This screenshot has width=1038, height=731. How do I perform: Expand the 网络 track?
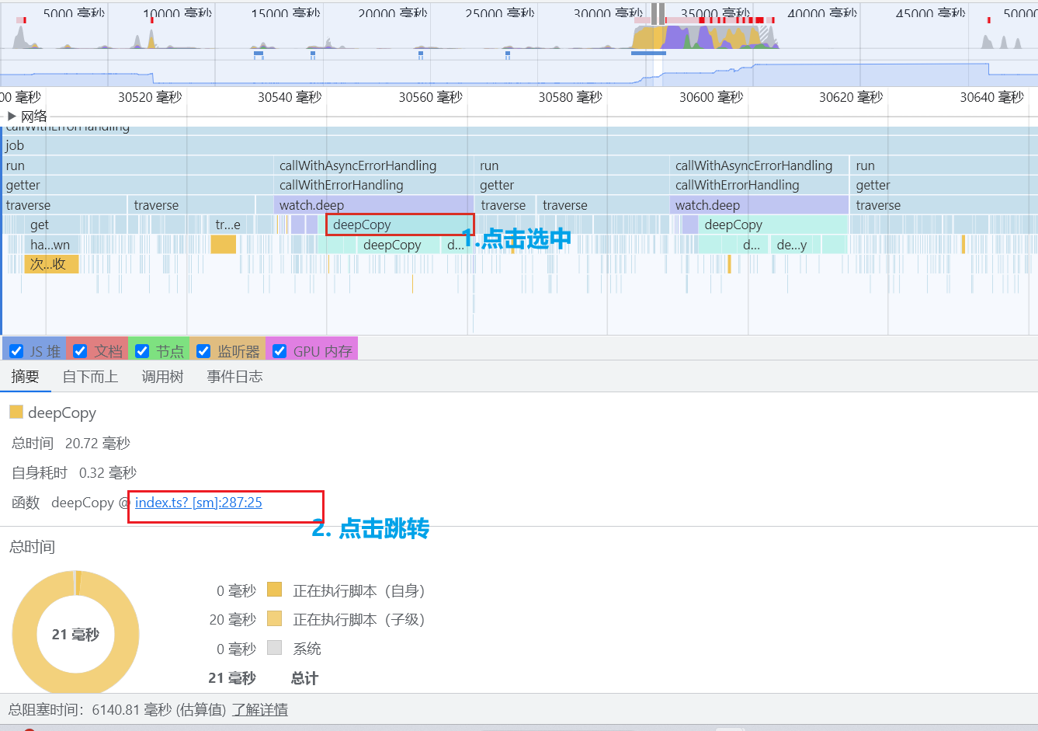coord(12,116)
